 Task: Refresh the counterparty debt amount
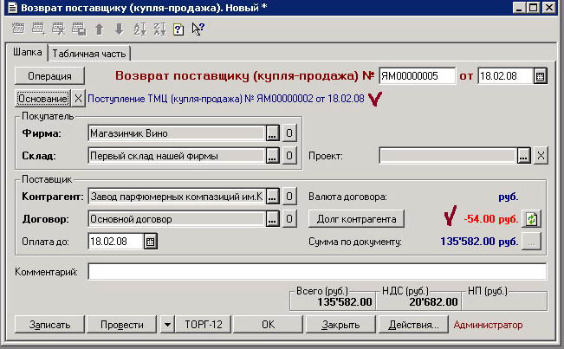coord(533,219)
